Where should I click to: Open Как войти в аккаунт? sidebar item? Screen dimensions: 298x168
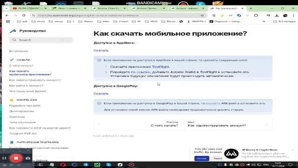[x=26, y=85]
